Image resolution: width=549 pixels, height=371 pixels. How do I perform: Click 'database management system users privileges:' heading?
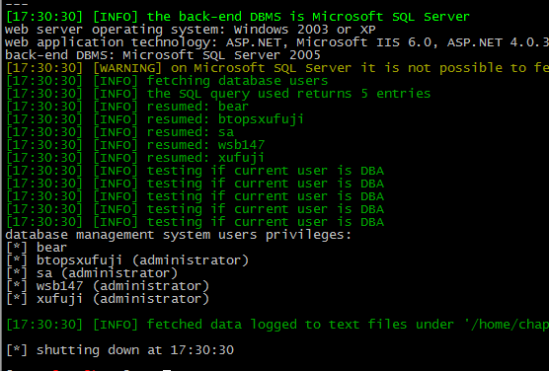178,235
